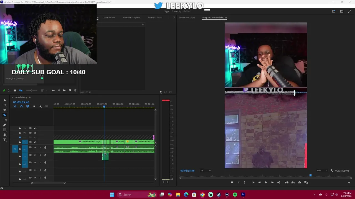
Task: Select the Slip tool
Action: [4, 120]
